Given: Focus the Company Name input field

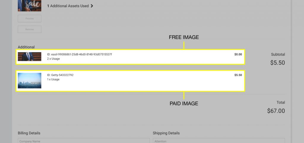Looking at the screenshot, I should pos(84,141).
